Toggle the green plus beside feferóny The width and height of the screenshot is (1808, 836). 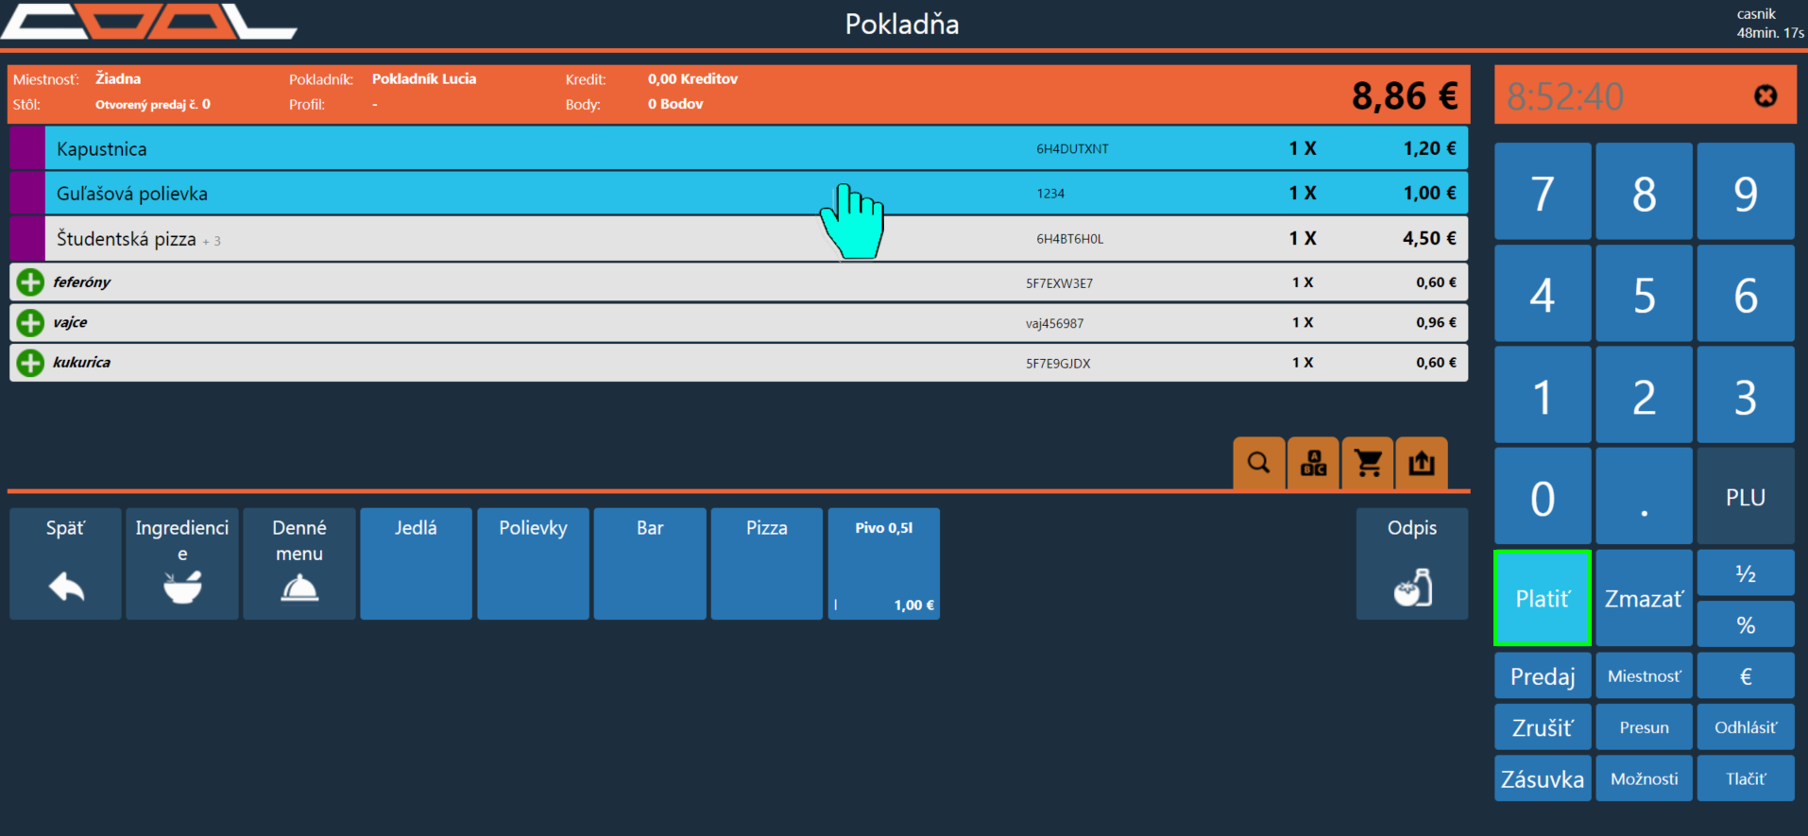click(30, 282)
